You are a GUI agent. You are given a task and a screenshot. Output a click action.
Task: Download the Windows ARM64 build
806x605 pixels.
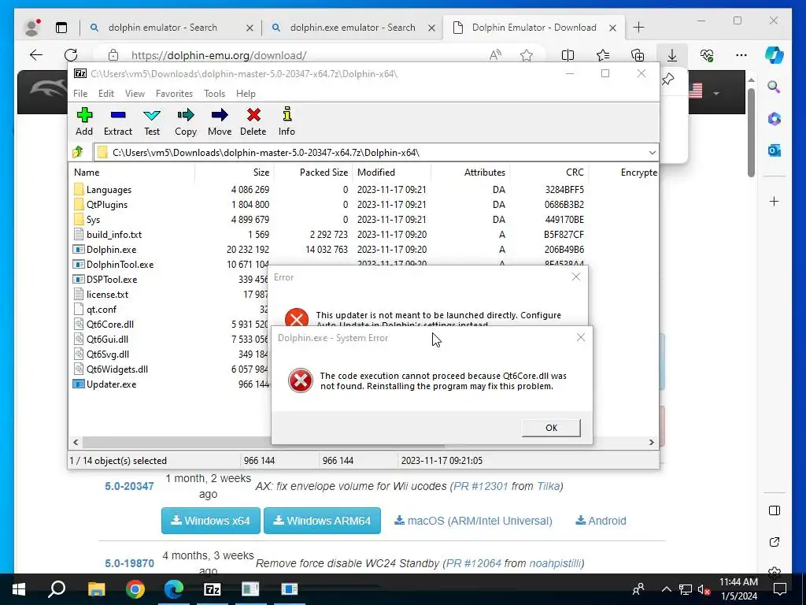[322, 521]
